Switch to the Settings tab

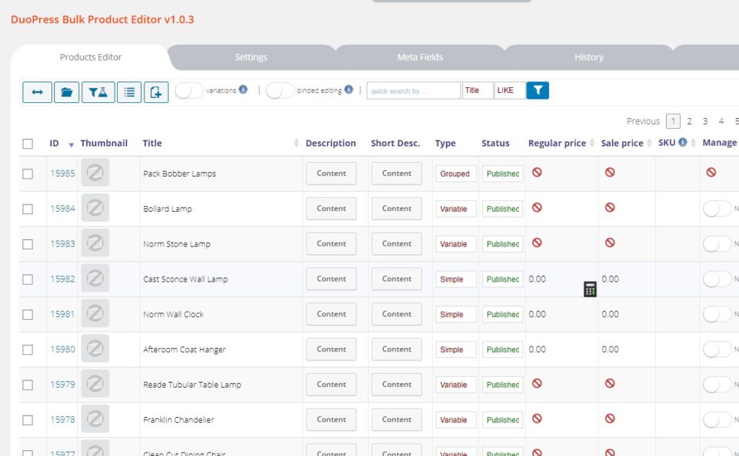tap(250, 57)
